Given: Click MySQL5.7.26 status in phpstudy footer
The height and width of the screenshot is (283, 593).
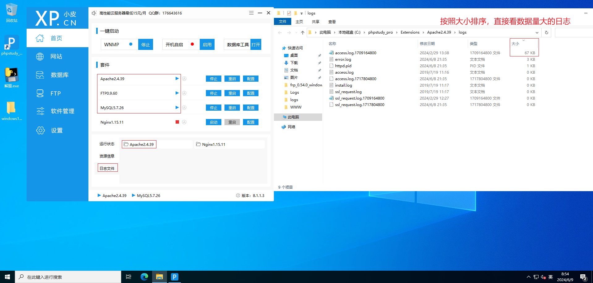Looking at the screenshot, I should pos(146,195).
